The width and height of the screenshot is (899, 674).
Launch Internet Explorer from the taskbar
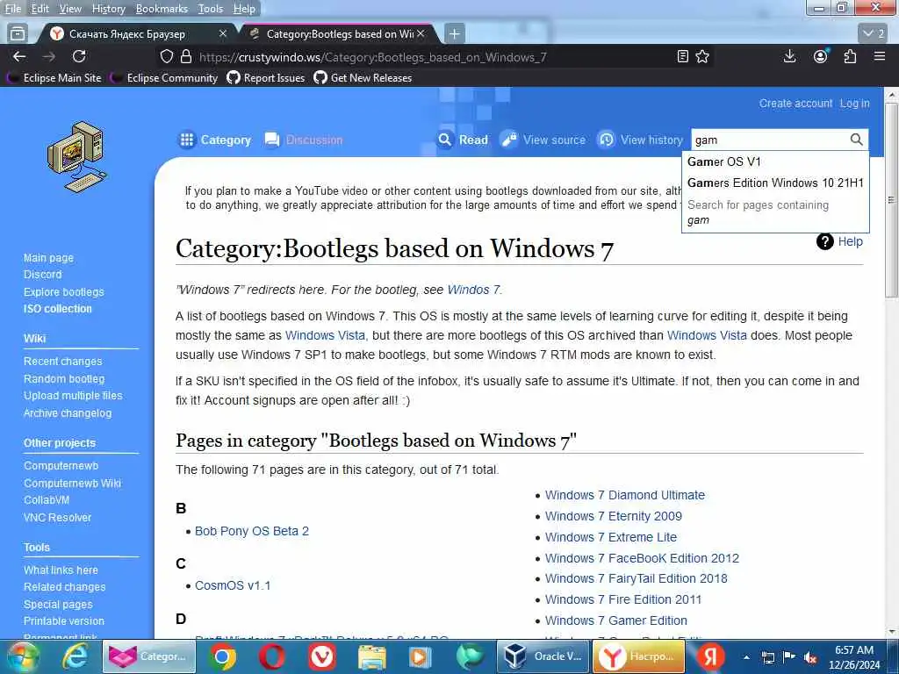coord(76,656)
